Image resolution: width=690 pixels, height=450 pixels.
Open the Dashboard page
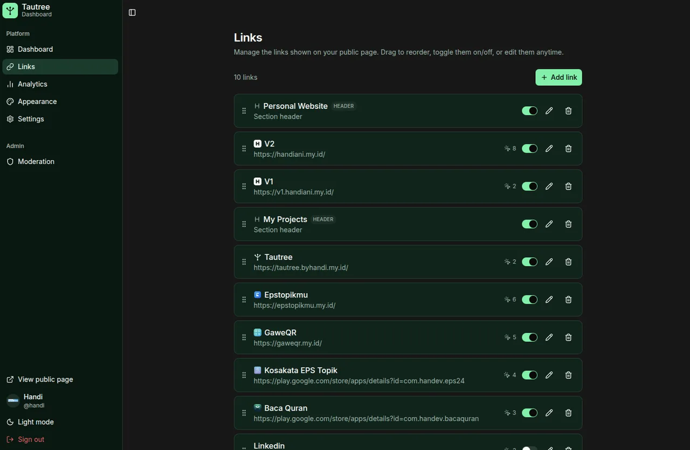60,50
